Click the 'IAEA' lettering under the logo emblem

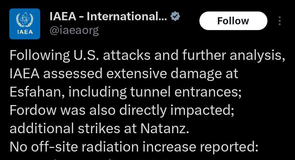click(x=25, y=32)
